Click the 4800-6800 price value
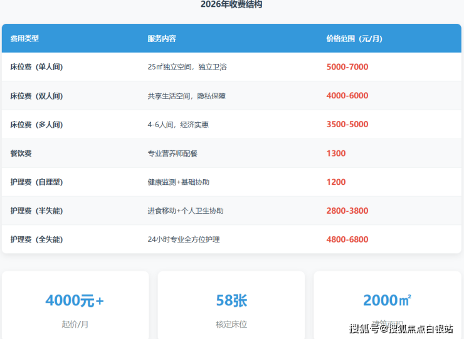Screen dimensions: 464x339 (x=347, y=239)
